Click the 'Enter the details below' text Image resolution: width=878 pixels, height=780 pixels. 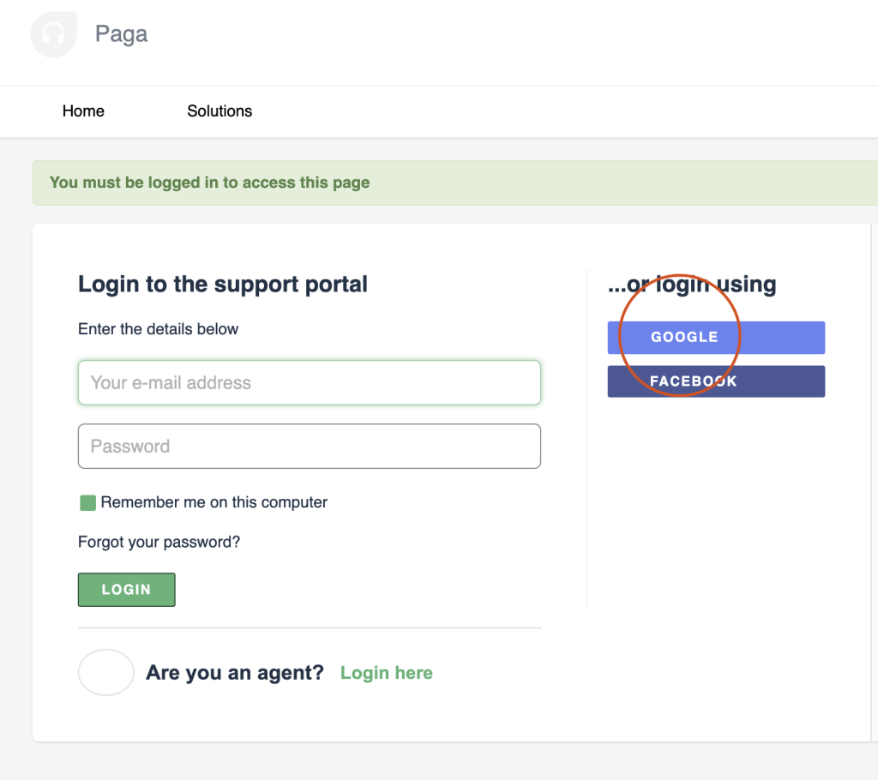(x=159, y=329)
